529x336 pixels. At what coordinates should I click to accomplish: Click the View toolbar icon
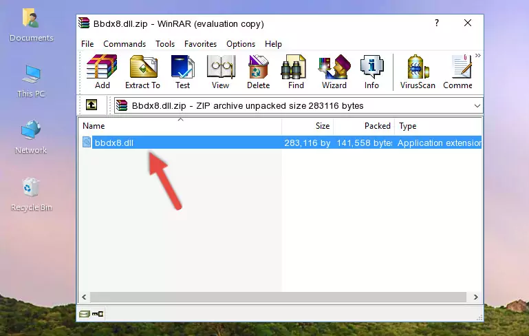[221, 72]
